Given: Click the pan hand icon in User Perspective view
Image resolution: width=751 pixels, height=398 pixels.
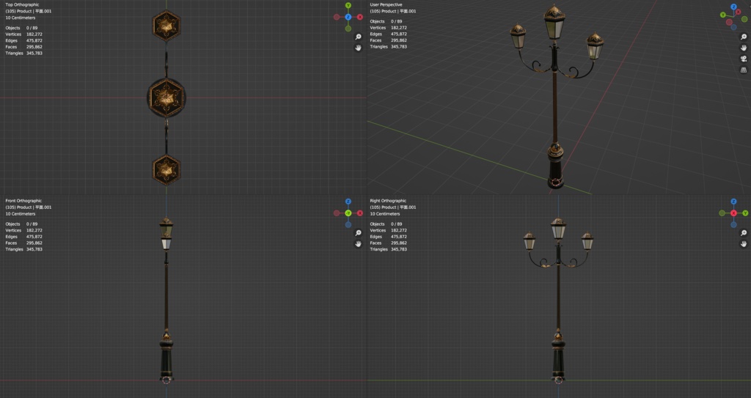Looking at the screenshot, I should point(744,48).
